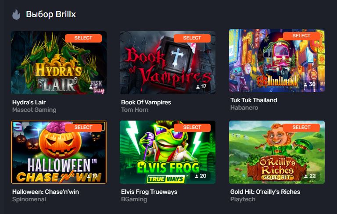Viewport: 337px width, 214px height.
Task: Open the Tuk Tuk Thailand title link
Action: coord(254,100)
